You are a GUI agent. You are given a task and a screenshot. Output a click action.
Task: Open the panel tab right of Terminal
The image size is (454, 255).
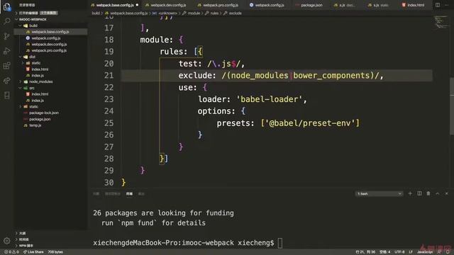141,193
